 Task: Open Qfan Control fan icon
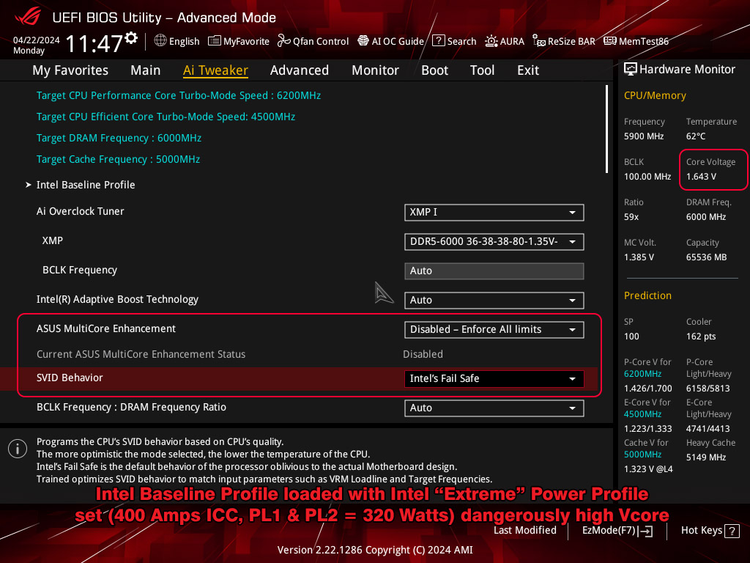(x=283, y=41)
